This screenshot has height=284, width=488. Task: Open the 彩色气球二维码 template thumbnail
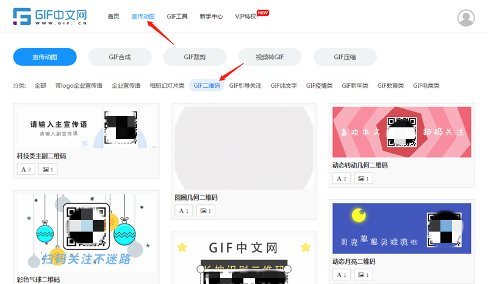tap(86, 233)
